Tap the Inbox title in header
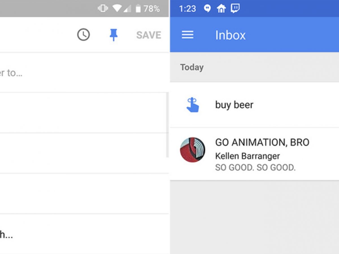 230,35
